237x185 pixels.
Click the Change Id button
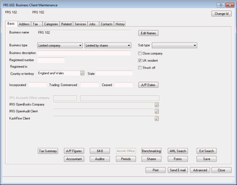pos(222,14)
